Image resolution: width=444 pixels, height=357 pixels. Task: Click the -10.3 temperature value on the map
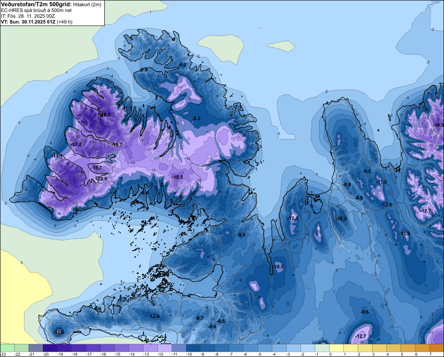[x=341, y=219]
